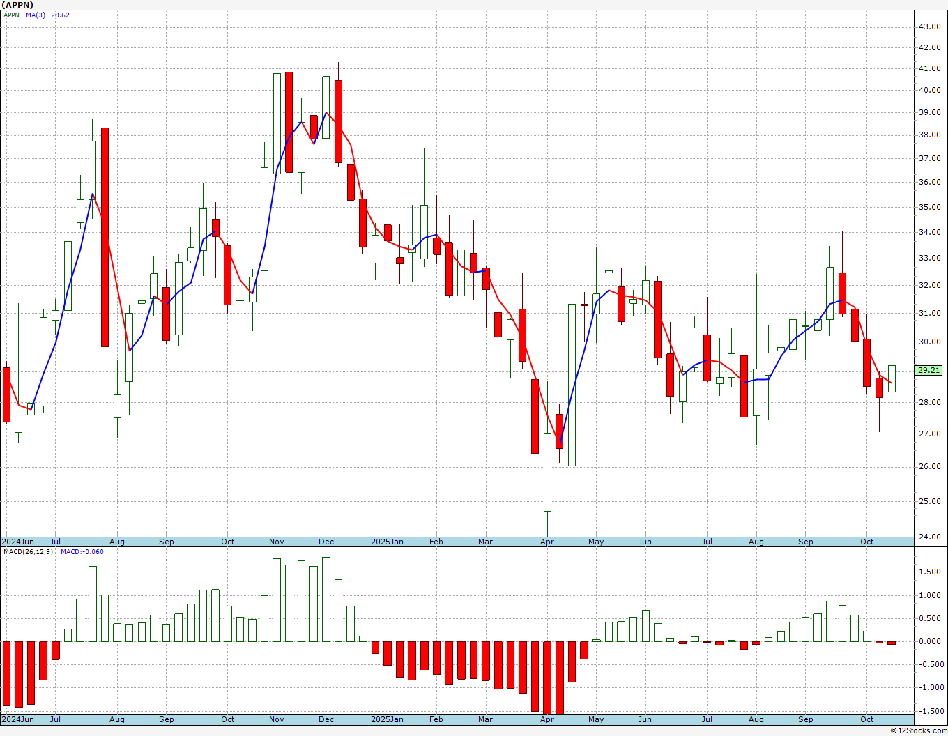Image resolution: width=948 pixels, height=736 pixels.
Task: Click Dec on the MACD panel date axis
Action: click(326, 719)
